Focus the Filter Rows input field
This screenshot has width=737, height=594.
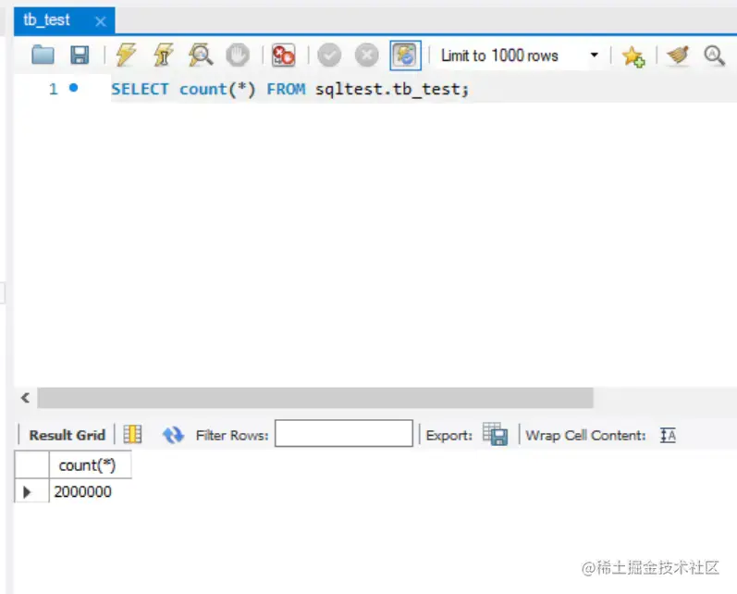[344, 434]
